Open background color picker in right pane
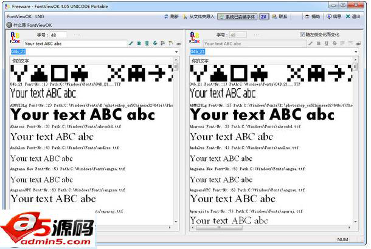 point(350,43)
